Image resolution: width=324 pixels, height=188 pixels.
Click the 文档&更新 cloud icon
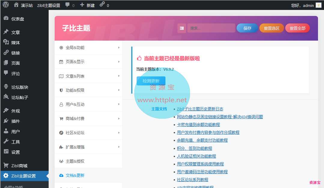61,175
